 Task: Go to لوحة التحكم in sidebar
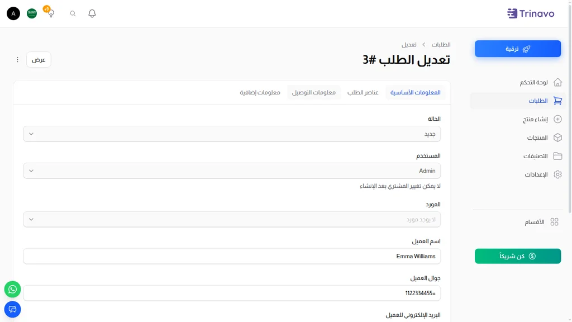pyautogui.click(x=518, y=83)
